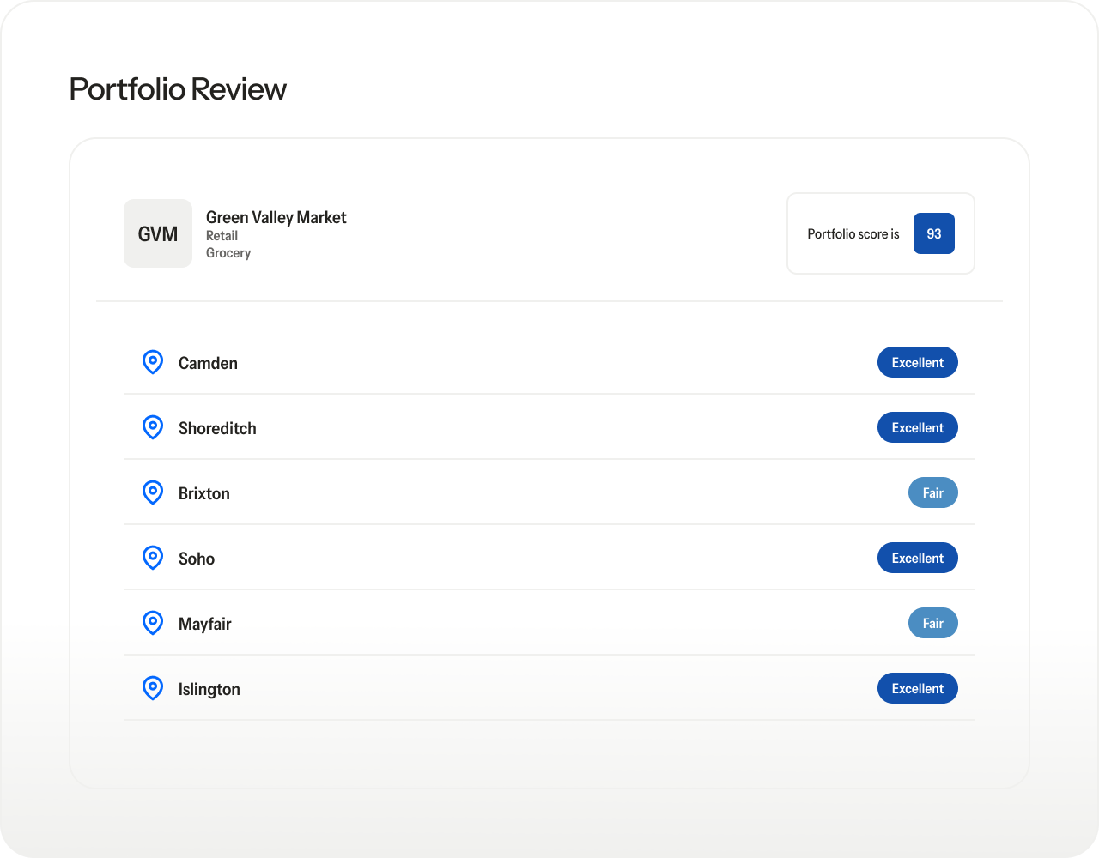Click the portfolio score 93 badge
Image resolution: width=1099 pixels, height=858 pixels.
933,233
